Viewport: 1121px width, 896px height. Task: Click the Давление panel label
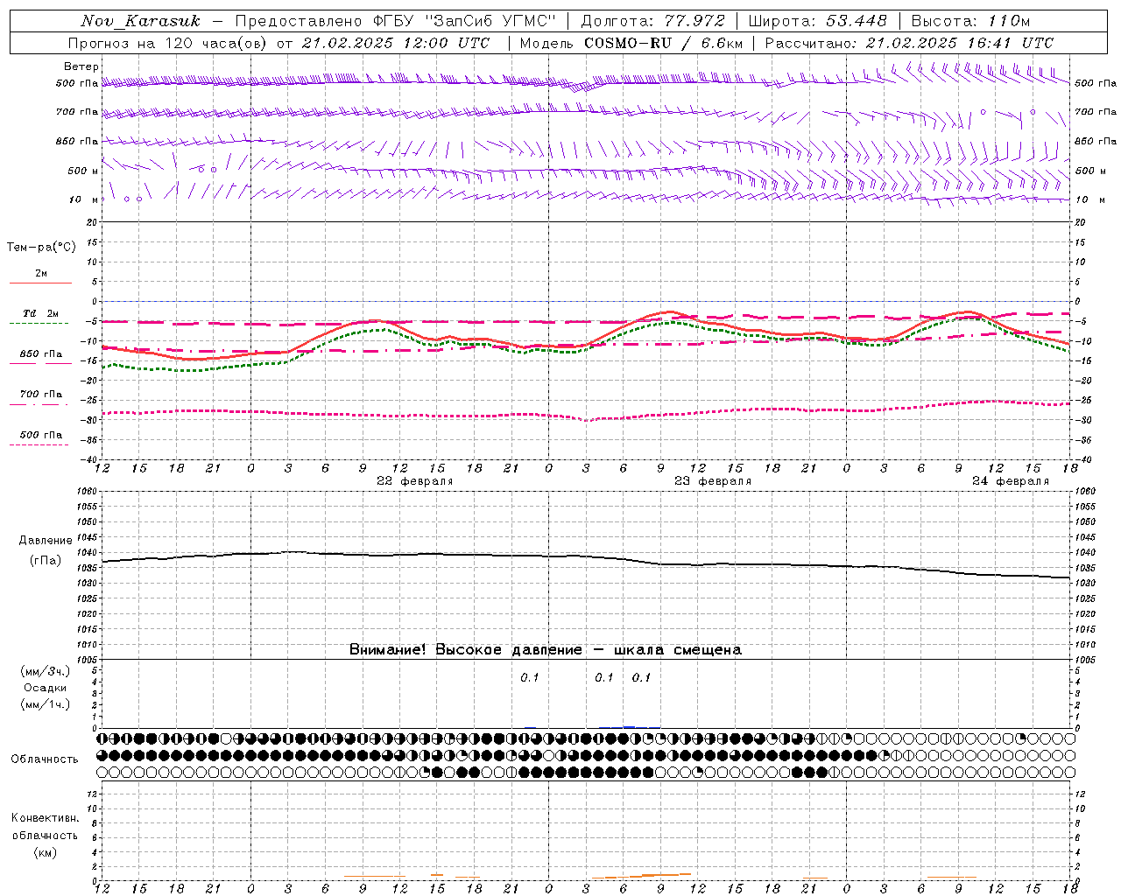pyautogui.click(x=46, y=541)
